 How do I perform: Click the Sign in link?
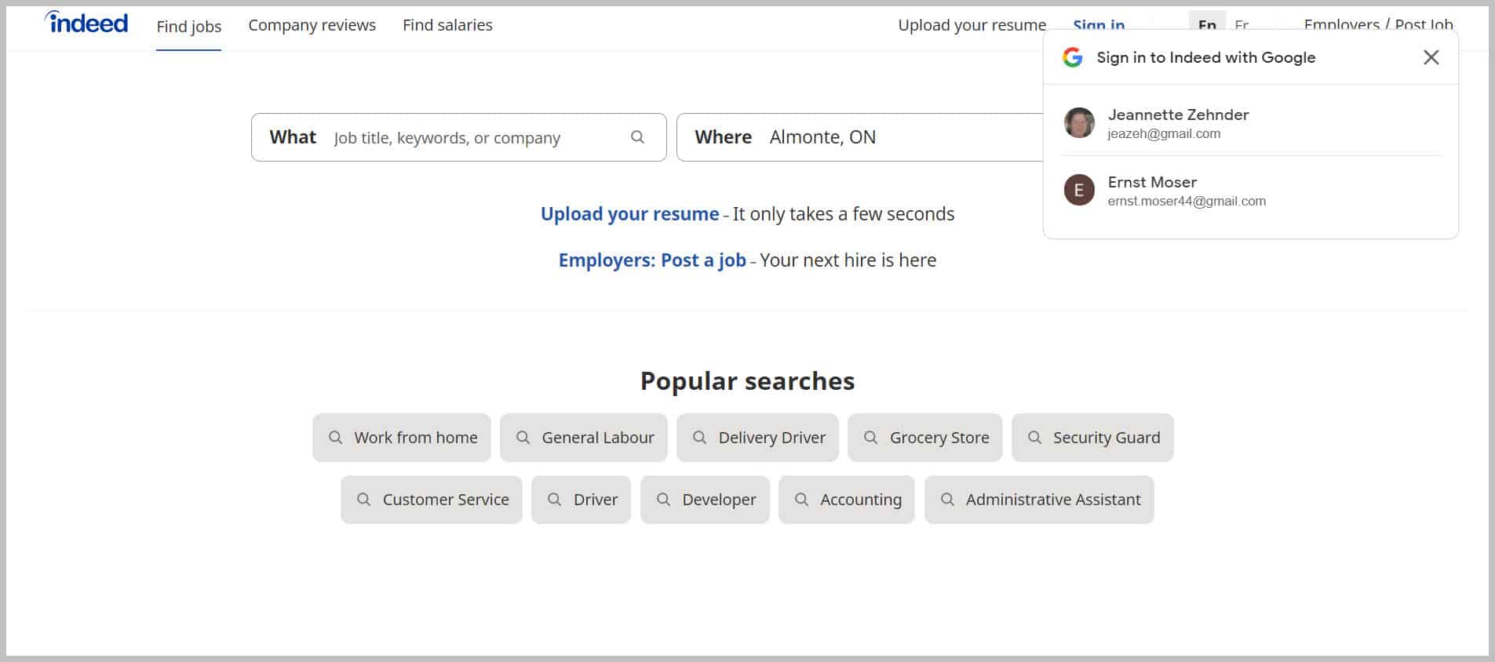pyautogui.click(x=1099, y=25)
